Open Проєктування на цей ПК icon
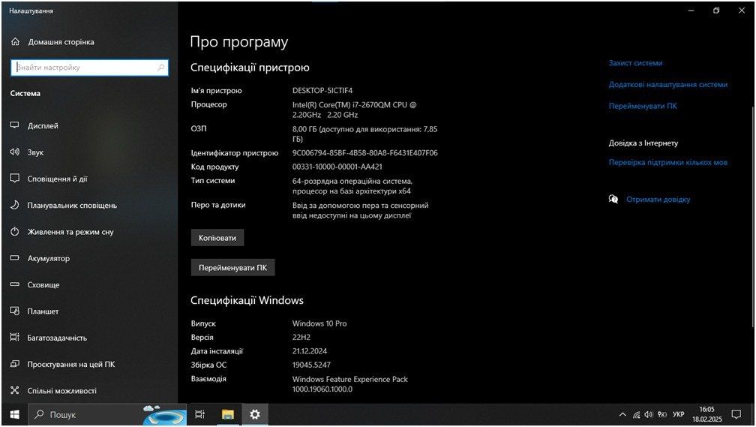Image resolution: width=756 pixels, height=427 pixels. pos(15,364)
